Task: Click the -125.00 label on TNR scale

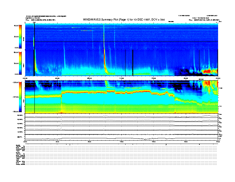Action: click(x=15, y=82)
